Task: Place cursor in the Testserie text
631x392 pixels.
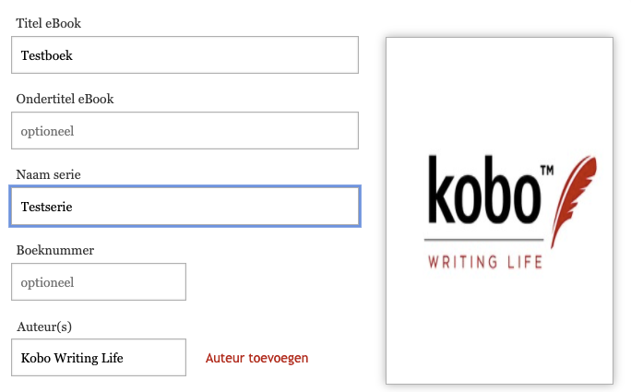Action: click(46, 207)
